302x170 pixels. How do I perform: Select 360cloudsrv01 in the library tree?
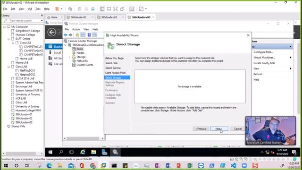[24, 114]
